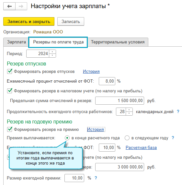Click the календарных дней label

point(154,111)
